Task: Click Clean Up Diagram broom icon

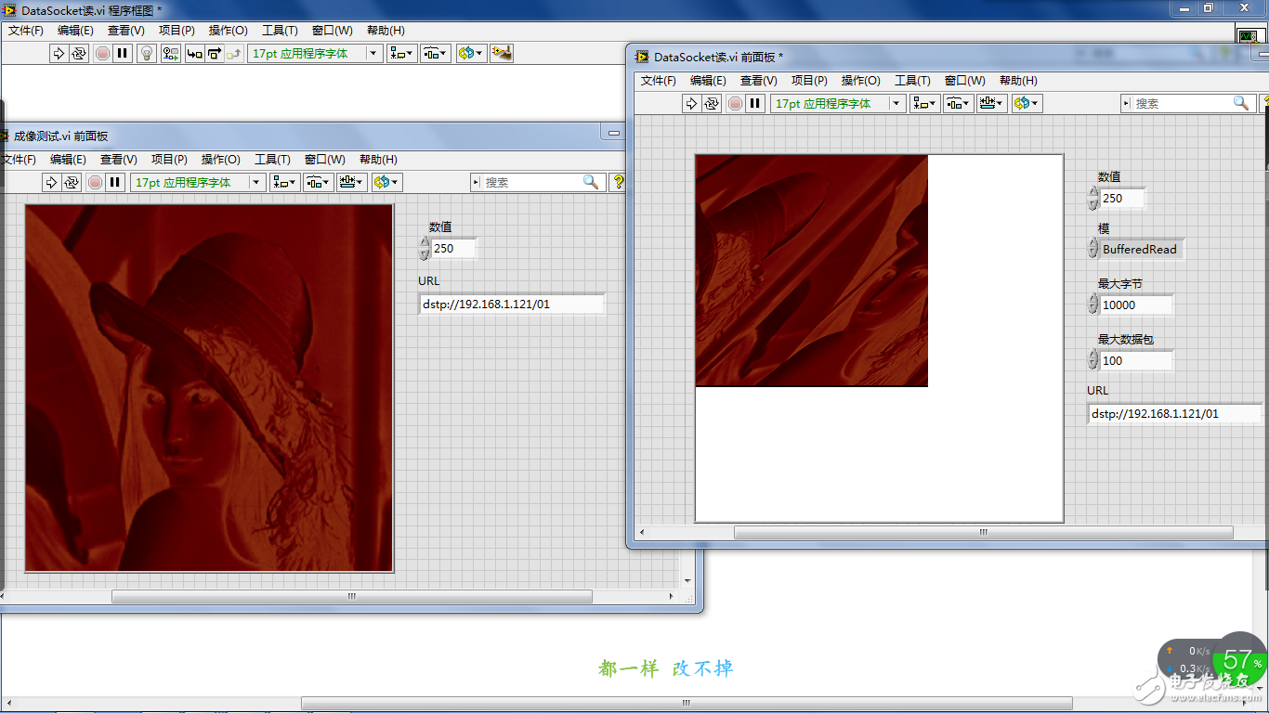Action: [x=502, y=54]
